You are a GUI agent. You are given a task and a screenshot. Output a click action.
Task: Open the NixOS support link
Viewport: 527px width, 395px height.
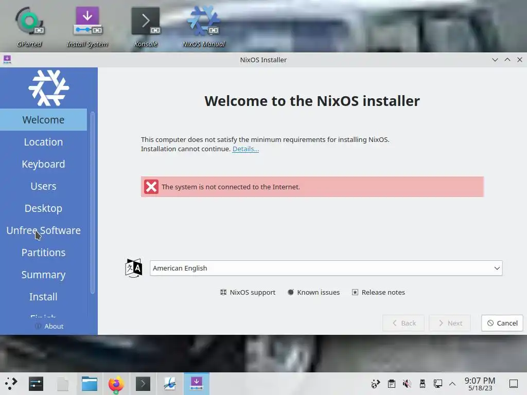248,292
